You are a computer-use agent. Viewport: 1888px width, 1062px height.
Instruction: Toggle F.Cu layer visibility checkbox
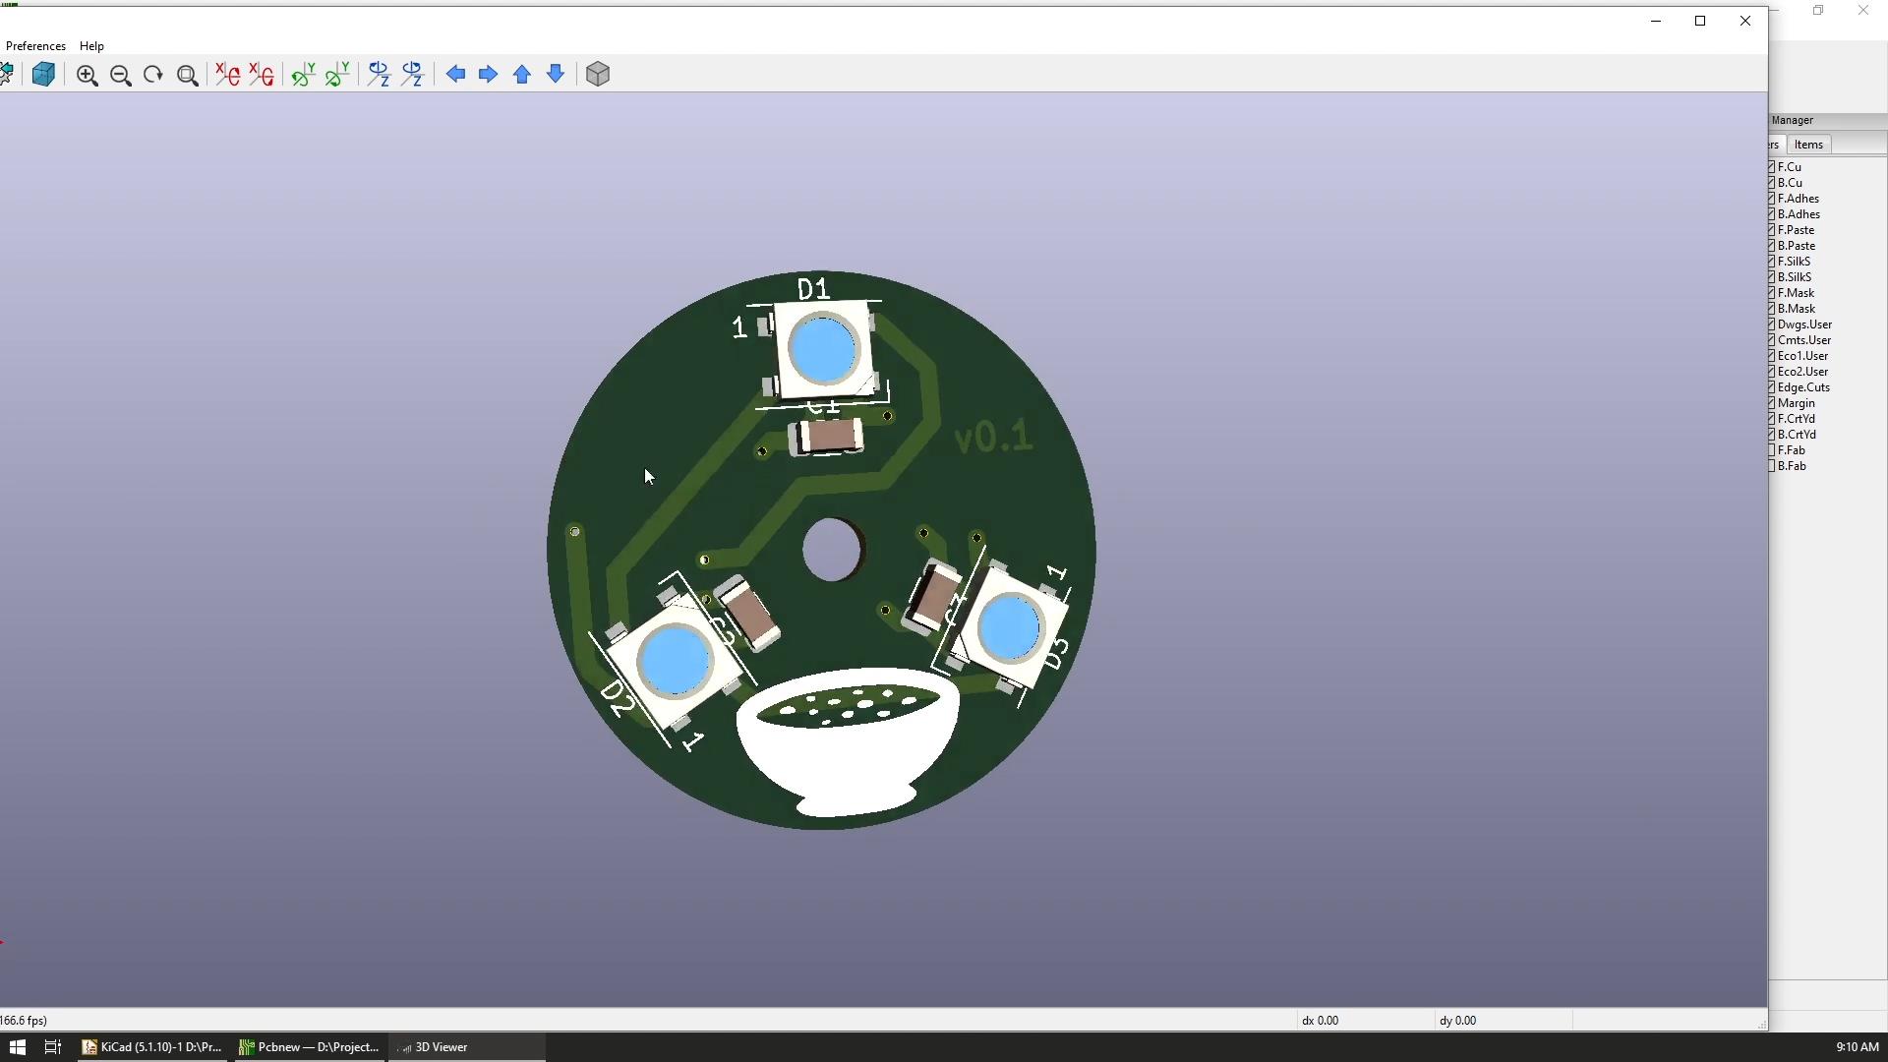(x=1773, y=167)
